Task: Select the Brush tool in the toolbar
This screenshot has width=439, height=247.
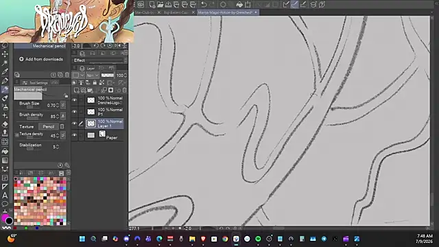Action: 5,98
